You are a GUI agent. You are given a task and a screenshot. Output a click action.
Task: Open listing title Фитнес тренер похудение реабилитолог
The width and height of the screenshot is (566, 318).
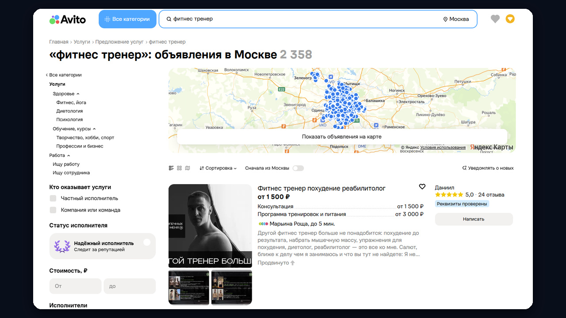coord(321,188)
